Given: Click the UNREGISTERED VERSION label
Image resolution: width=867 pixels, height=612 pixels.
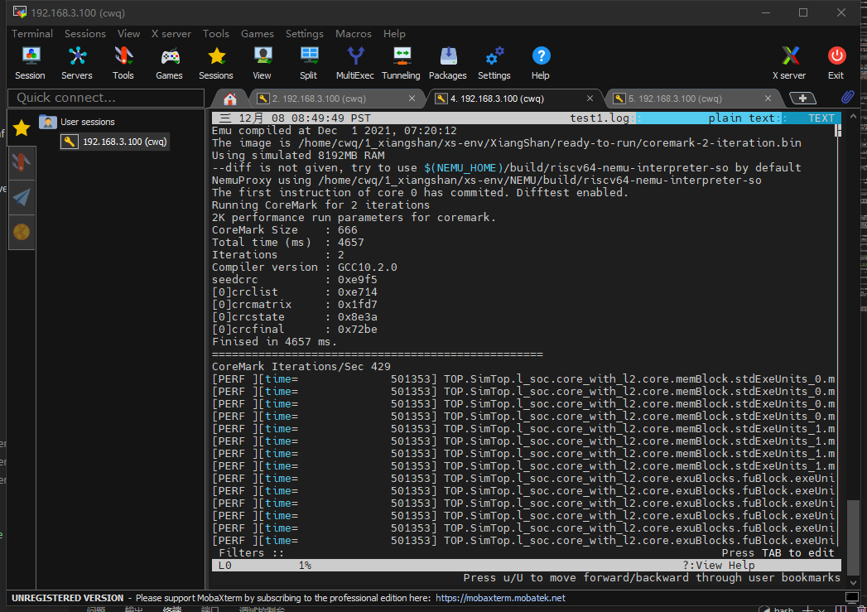Looking at the screenshot, I should click(67, 598).
